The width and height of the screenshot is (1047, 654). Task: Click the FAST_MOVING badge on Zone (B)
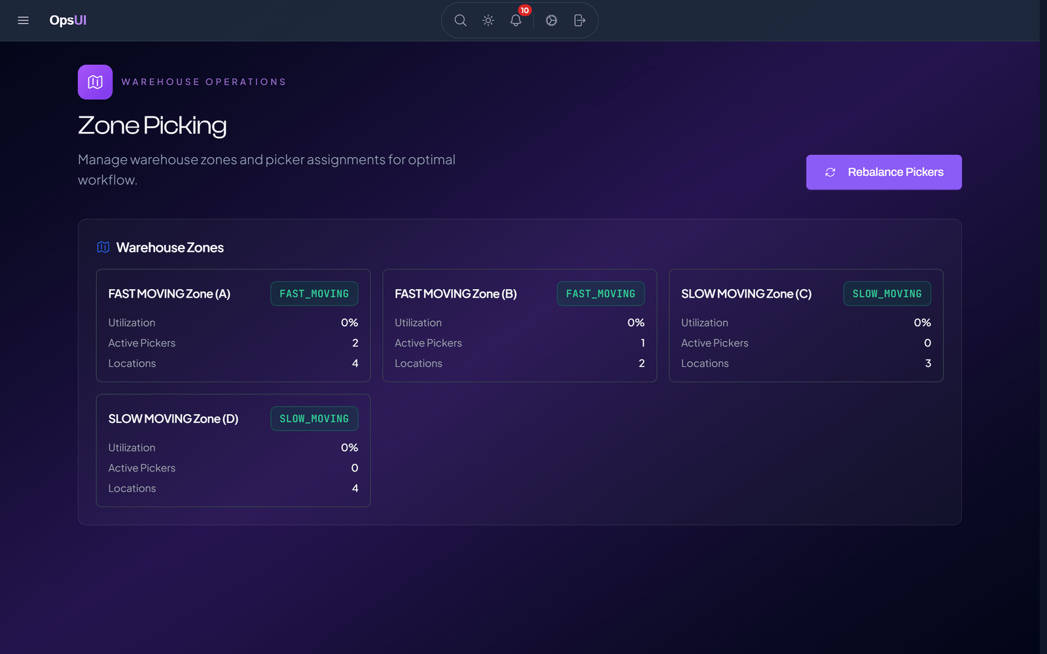coord(601,294)
